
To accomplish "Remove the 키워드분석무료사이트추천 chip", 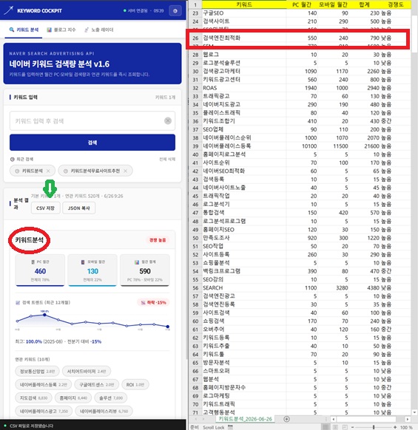I will pyautogui.click(x=126, y=171).
